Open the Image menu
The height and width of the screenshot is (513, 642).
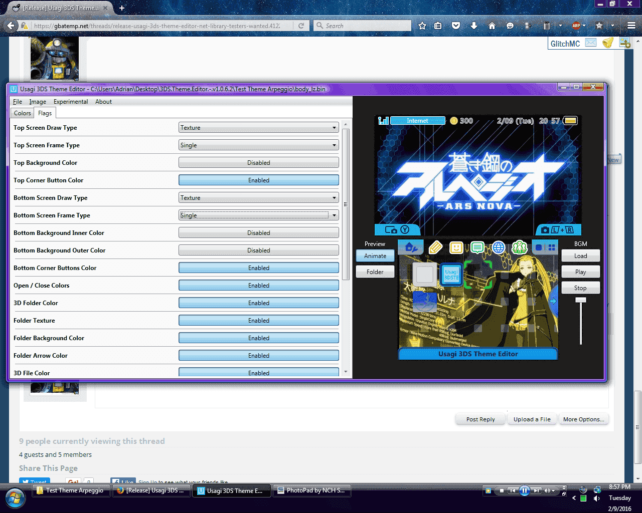coord(38,102)
